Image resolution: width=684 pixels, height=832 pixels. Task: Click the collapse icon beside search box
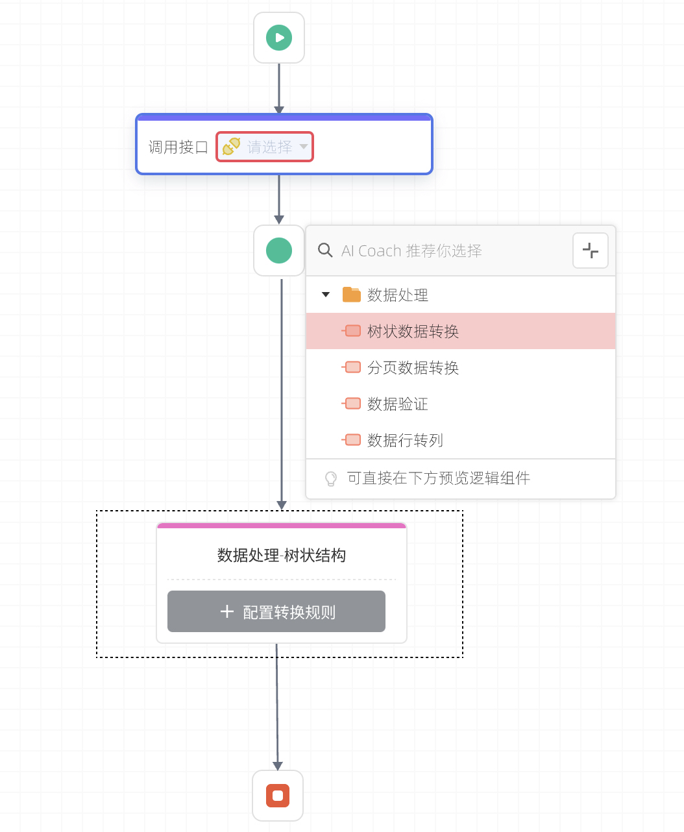591,251
